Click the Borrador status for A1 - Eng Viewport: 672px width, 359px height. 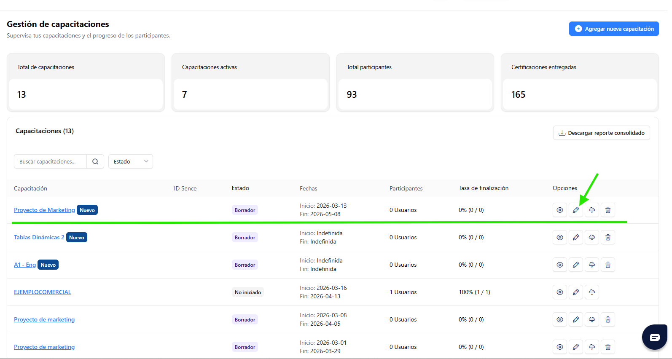tap(245, 265)
